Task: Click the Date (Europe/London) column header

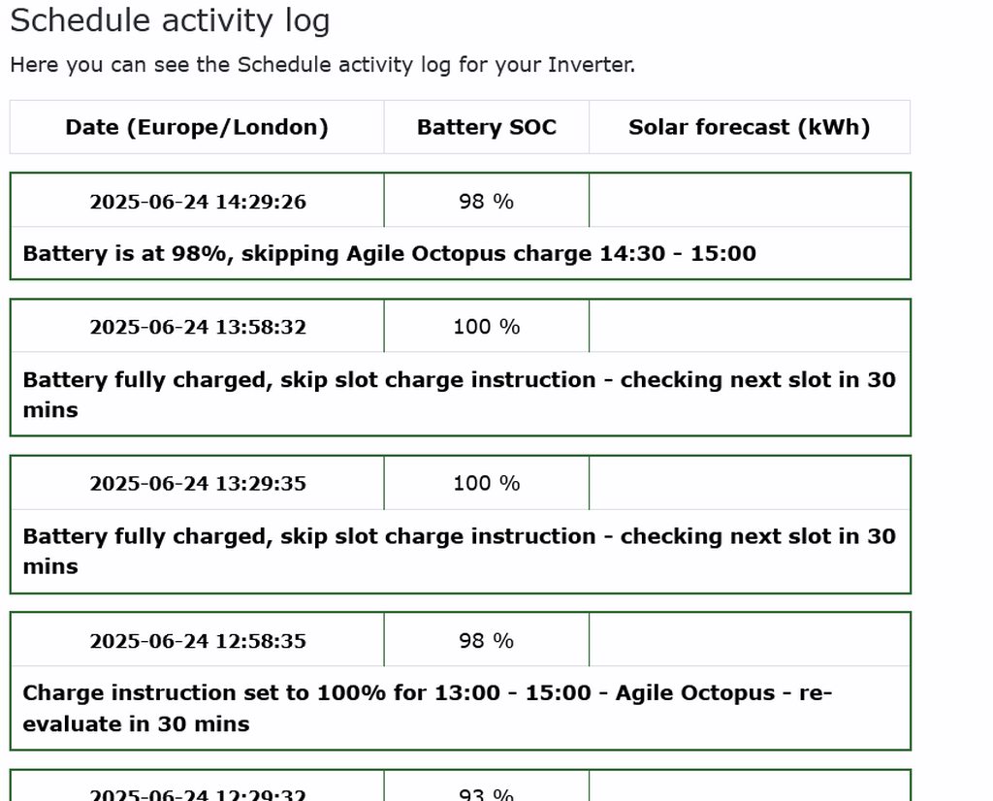Action: coord(197,127)
